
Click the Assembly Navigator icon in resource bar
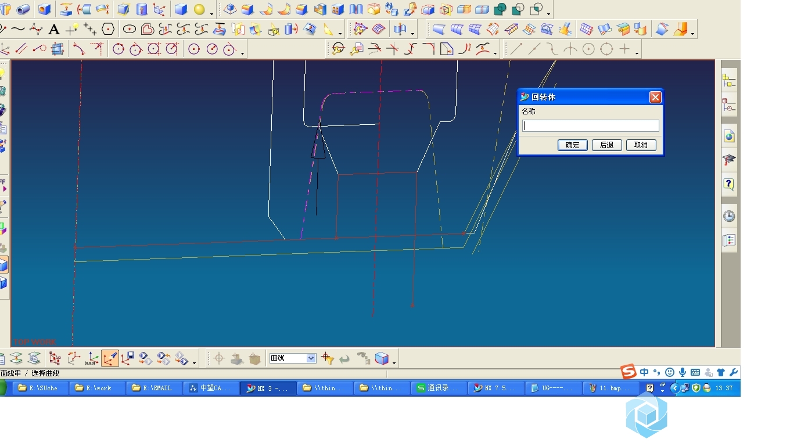(x=729, y=80)
